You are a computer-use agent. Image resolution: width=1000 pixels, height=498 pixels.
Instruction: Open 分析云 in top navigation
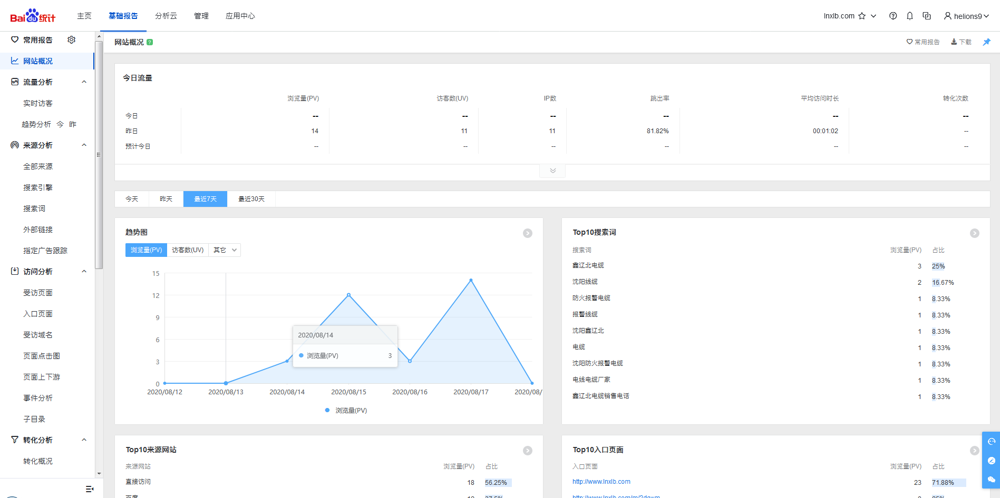pyautogui.click(x=166, y=16)
